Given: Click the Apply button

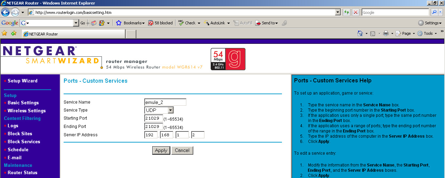Looking at the screenshot, I should pos(161,151).
